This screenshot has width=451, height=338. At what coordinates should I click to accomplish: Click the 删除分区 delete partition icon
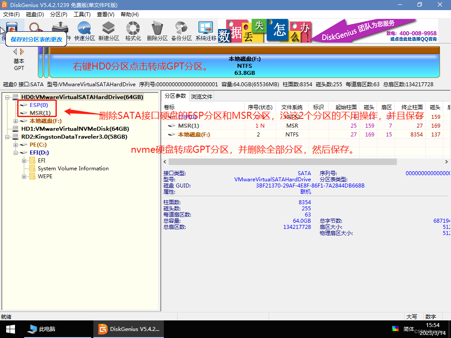point(157,31)
